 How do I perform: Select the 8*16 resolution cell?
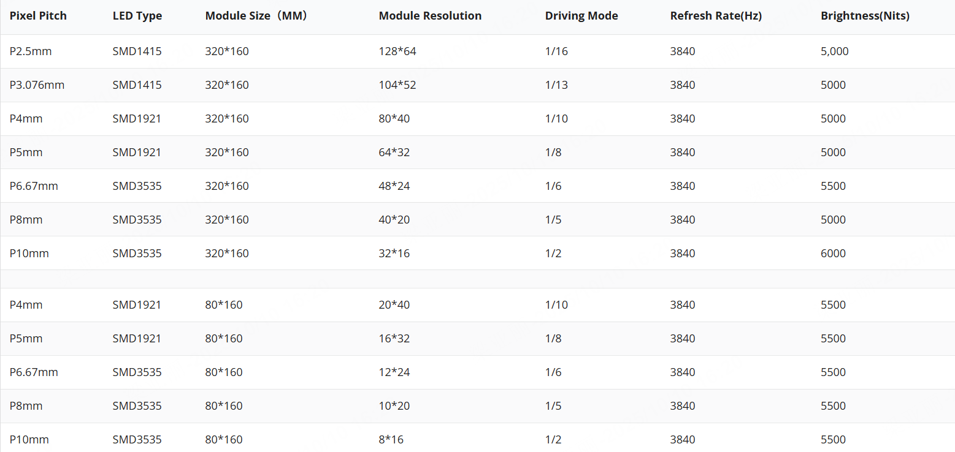pos(391,440)
